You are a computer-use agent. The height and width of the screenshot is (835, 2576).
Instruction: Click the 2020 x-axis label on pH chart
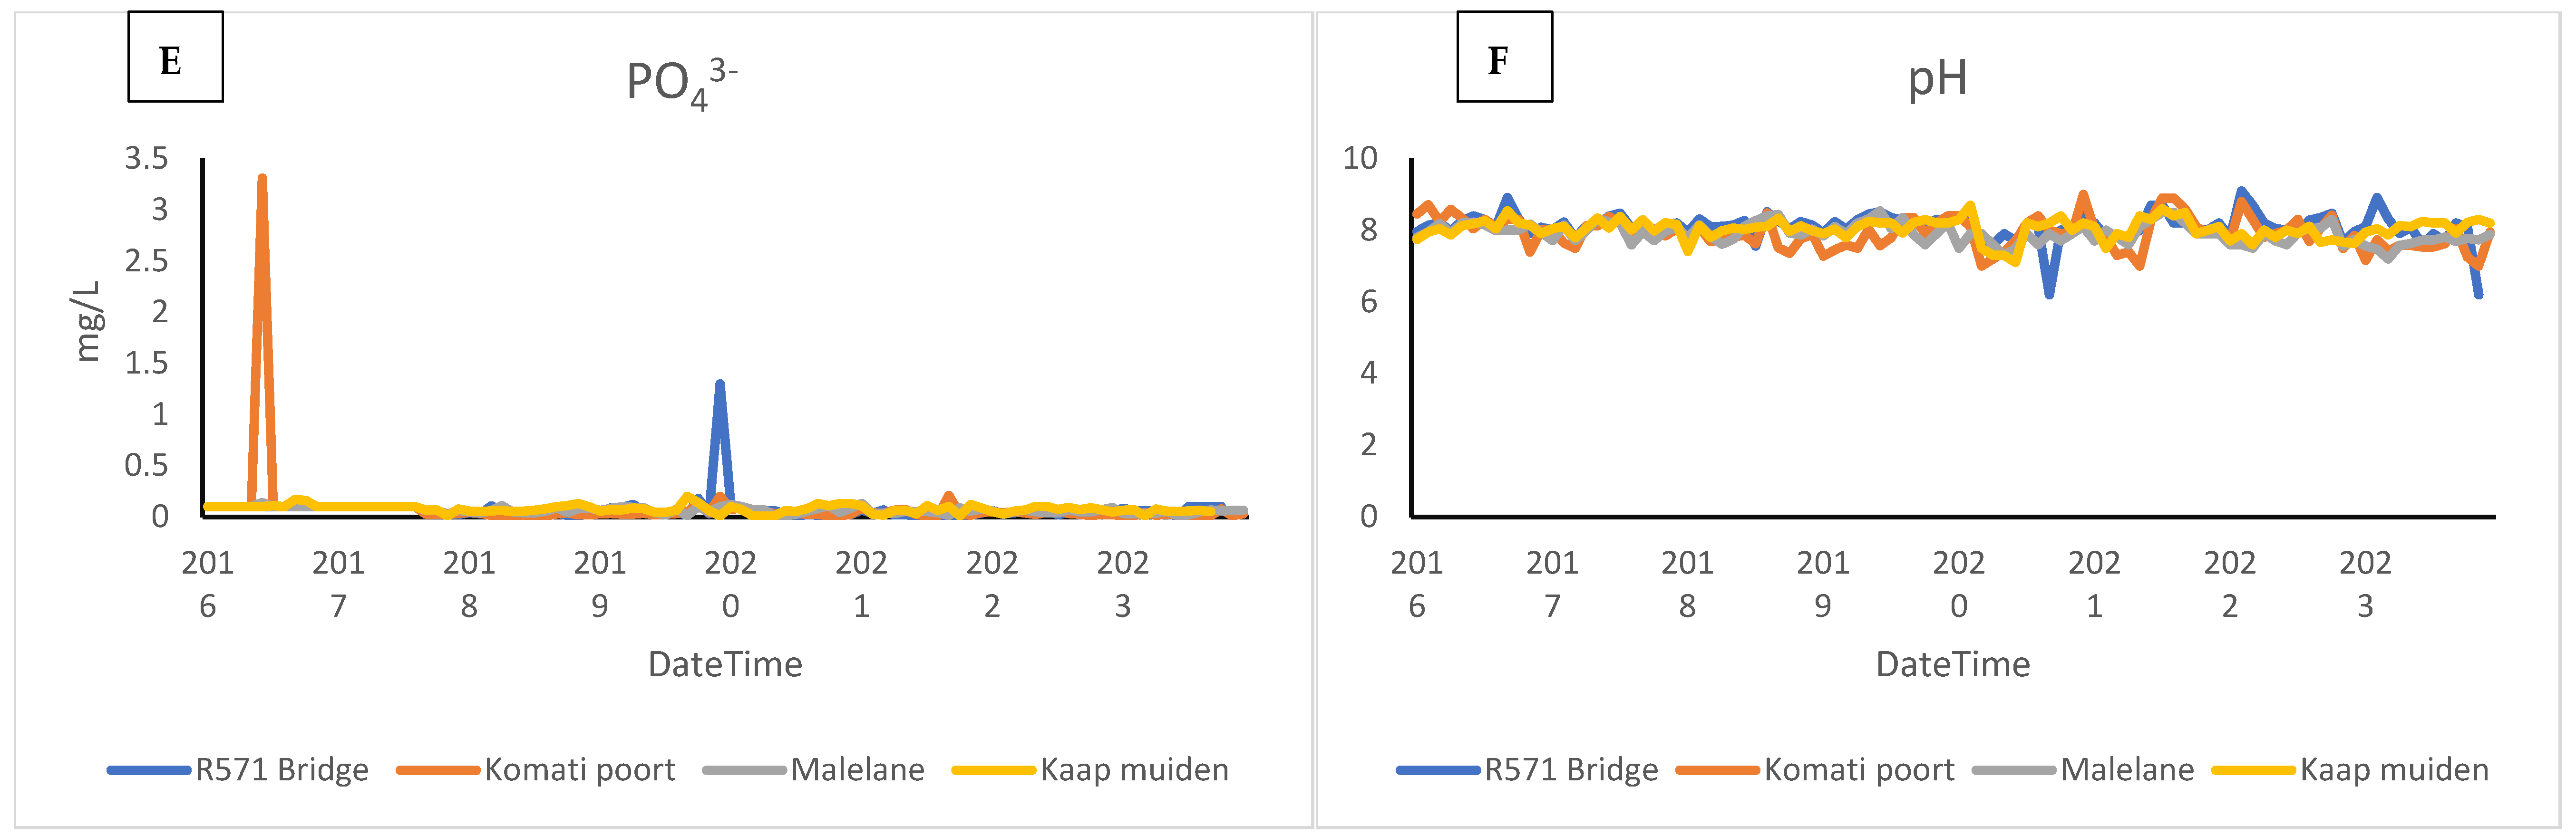[1958, 583]
